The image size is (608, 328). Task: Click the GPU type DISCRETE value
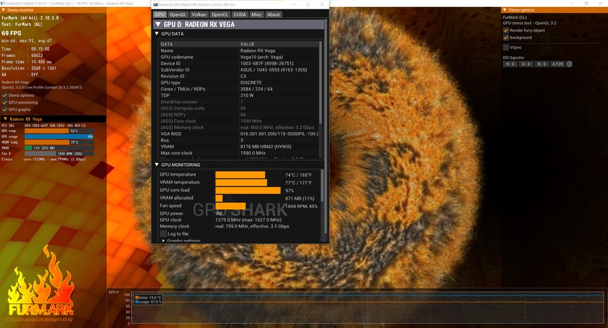251,82
